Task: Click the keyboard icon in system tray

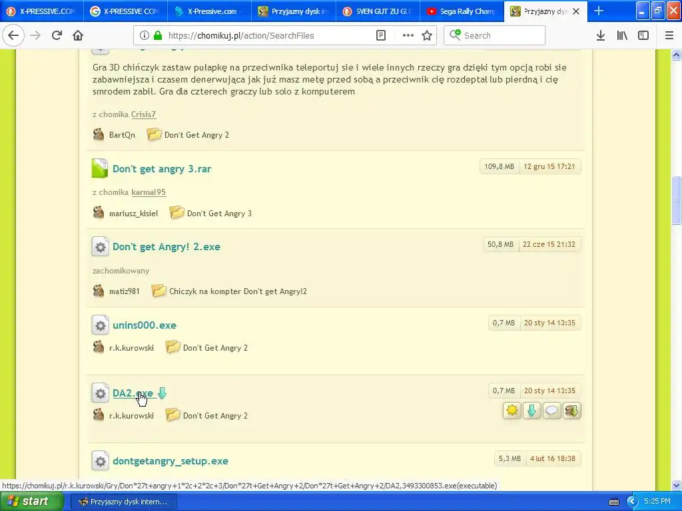Action: (613, 502)
